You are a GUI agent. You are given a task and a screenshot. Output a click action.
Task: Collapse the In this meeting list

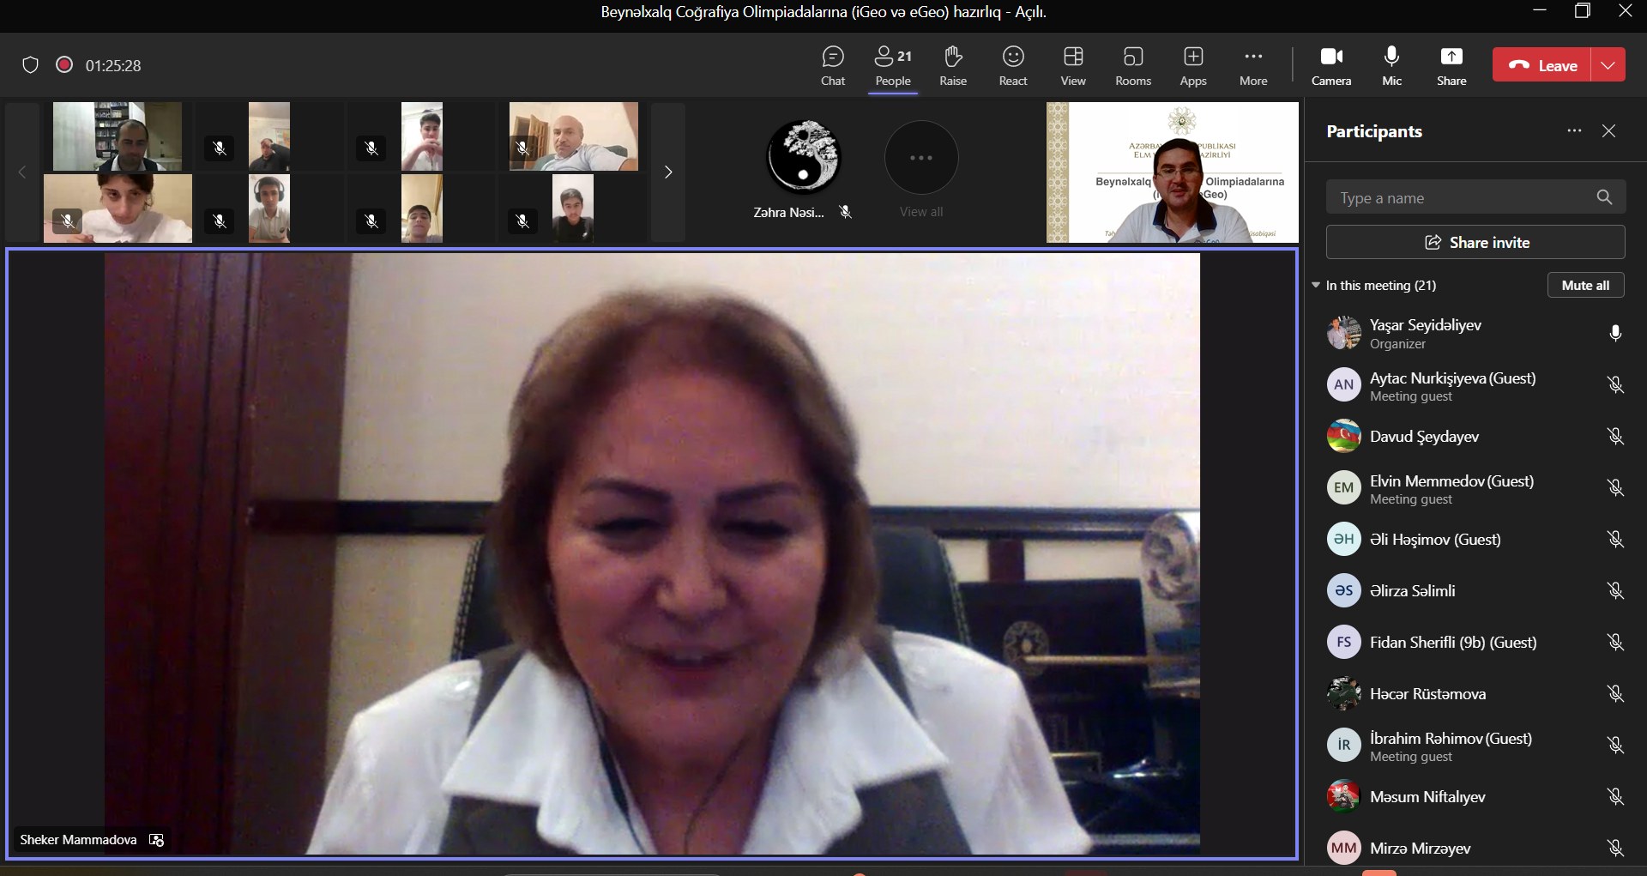pos(1316,286)
